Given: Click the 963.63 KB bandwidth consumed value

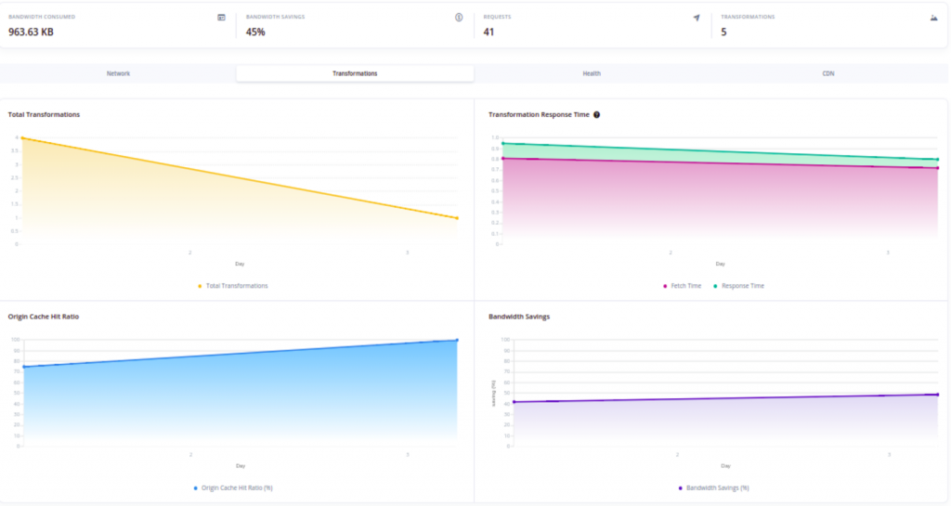Looking at the screenshot, I should point(31,32).
